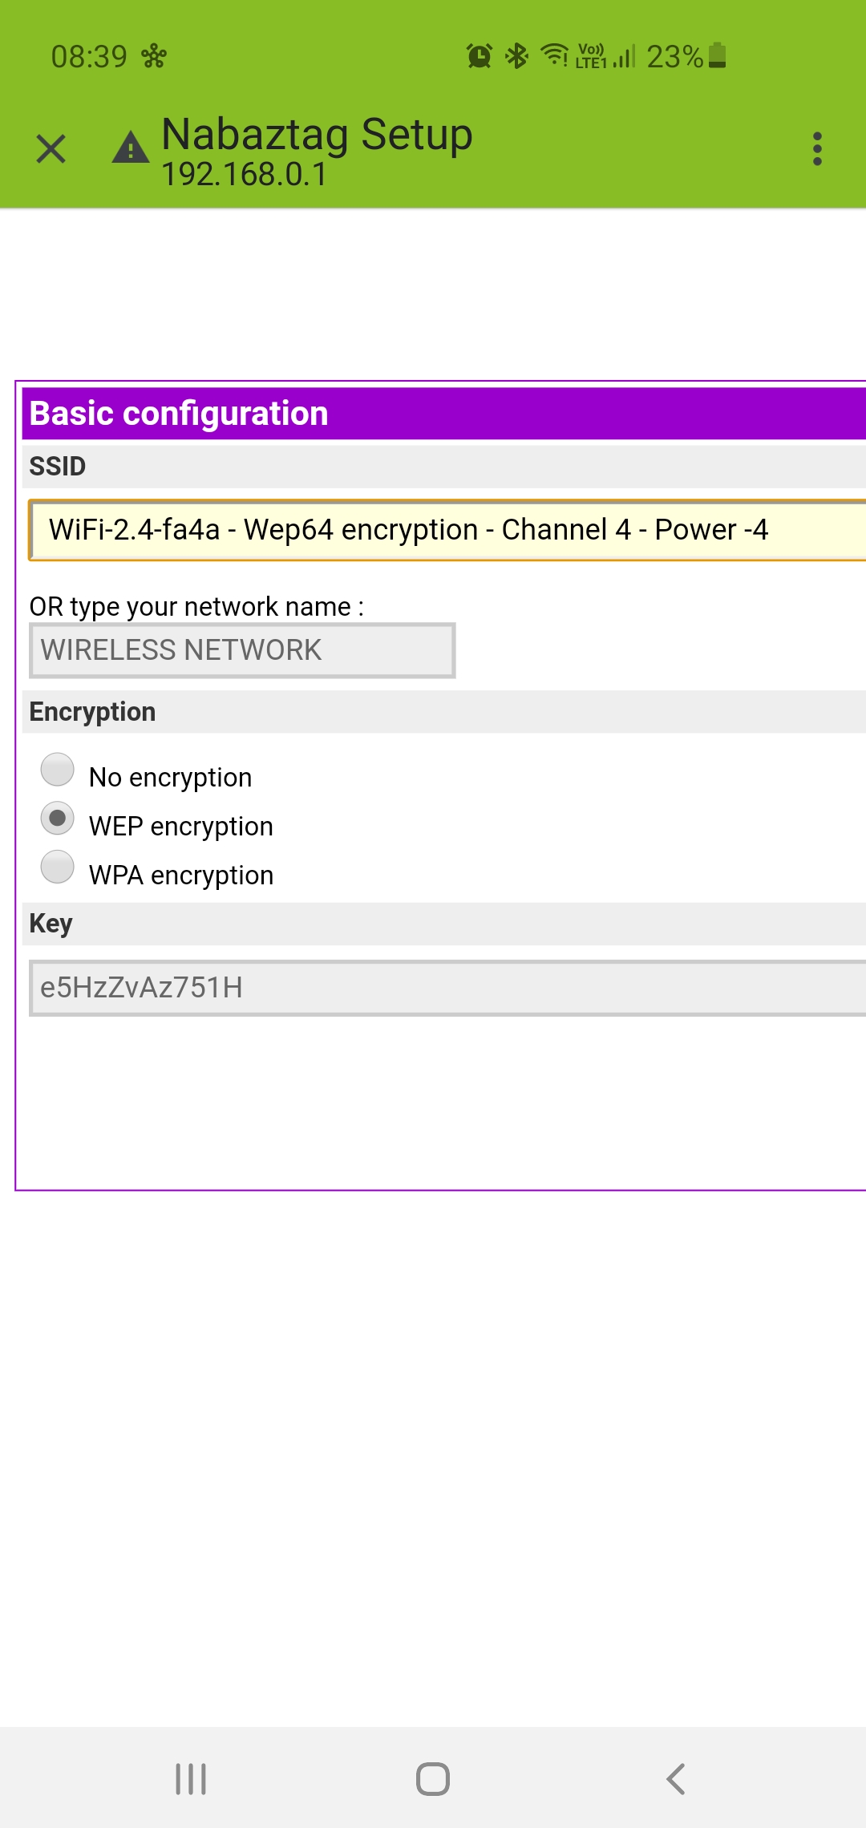Tap the Bluetooth status icon
Viewport: 866px width, 1828px height.
517,56
